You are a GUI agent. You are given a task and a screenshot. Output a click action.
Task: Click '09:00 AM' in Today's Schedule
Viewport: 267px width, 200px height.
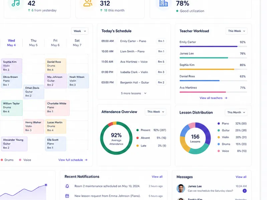[107, 41]
